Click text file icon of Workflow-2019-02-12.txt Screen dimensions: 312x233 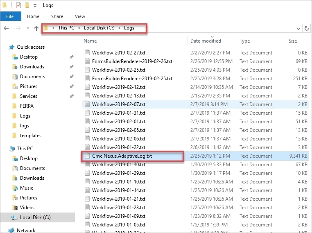(x=87, y=87)
